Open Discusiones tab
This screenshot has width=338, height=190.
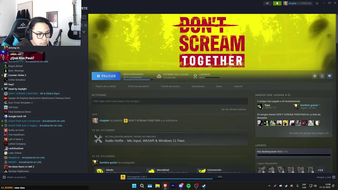198,86
